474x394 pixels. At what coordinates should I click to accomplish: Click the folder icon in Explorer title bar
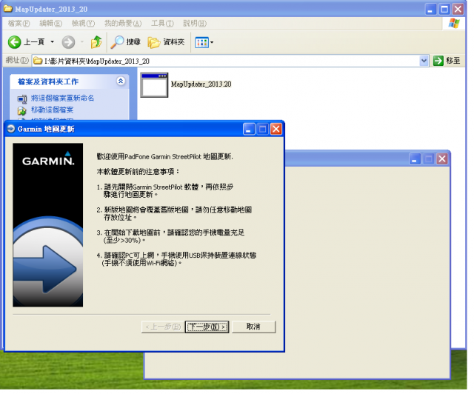click(8, 9)
